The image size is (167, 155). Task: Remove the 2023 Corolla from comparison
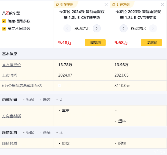coord(162,5)
